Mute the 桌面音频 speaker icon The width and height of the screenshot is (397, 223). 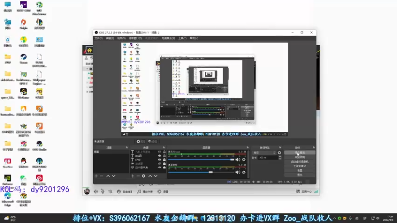point(238,172)
